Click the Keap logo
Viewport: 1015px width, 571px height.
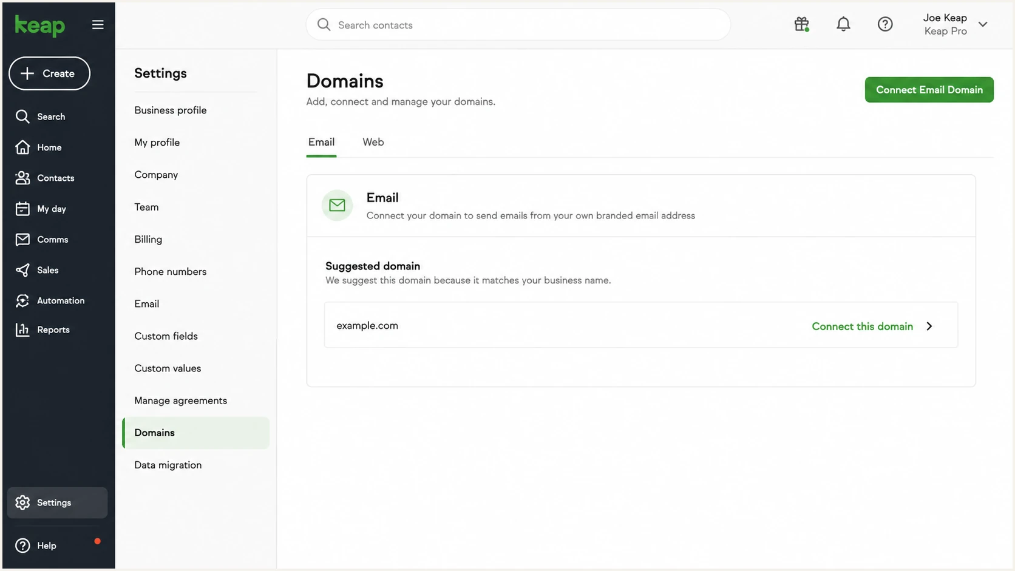[39, 25]
